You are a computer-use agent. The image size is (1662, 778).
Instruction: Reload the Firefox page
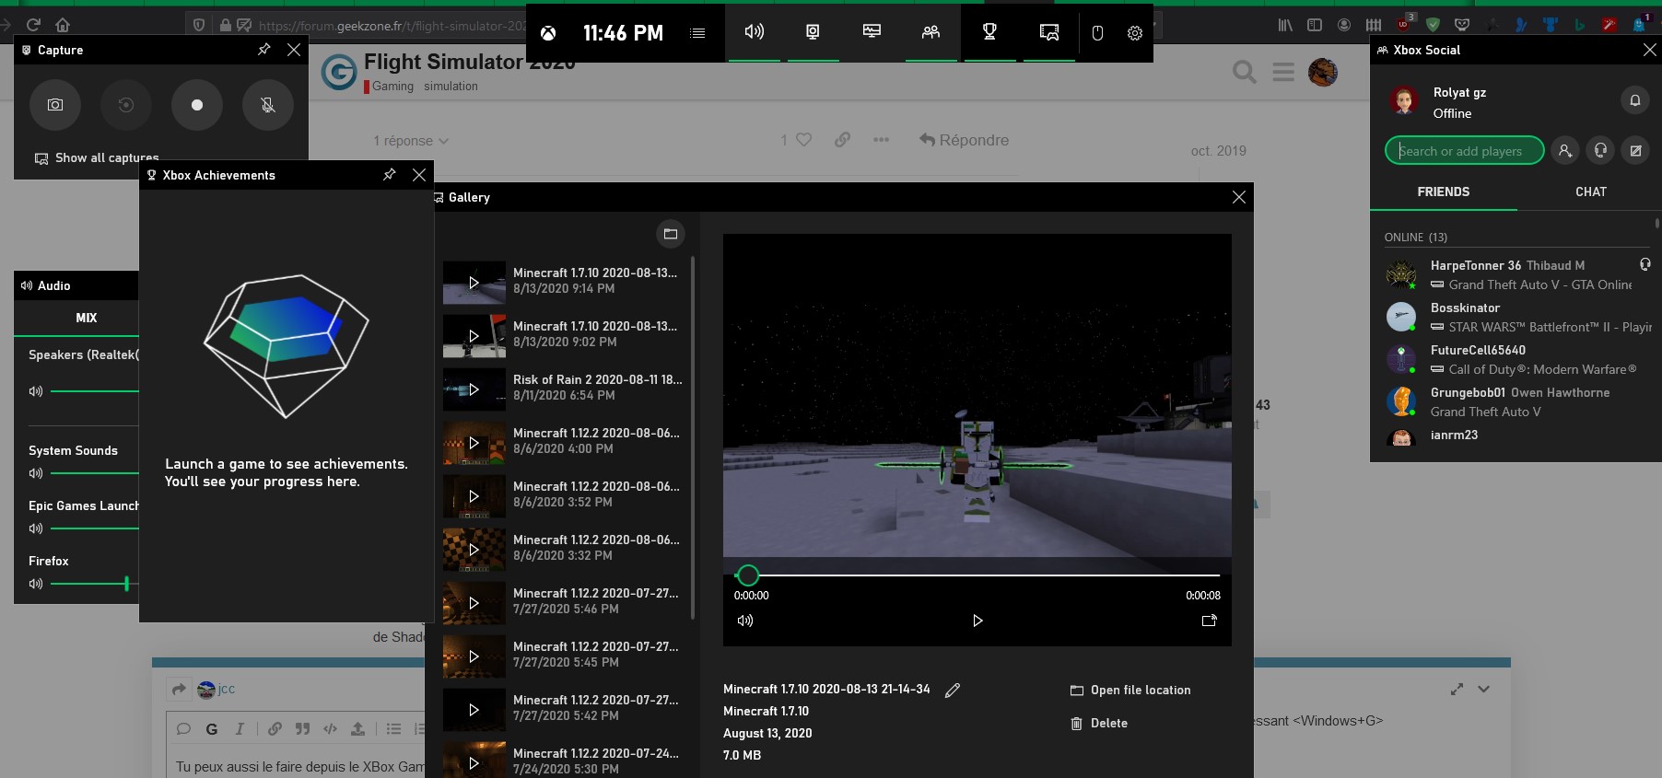pos(33,25)
